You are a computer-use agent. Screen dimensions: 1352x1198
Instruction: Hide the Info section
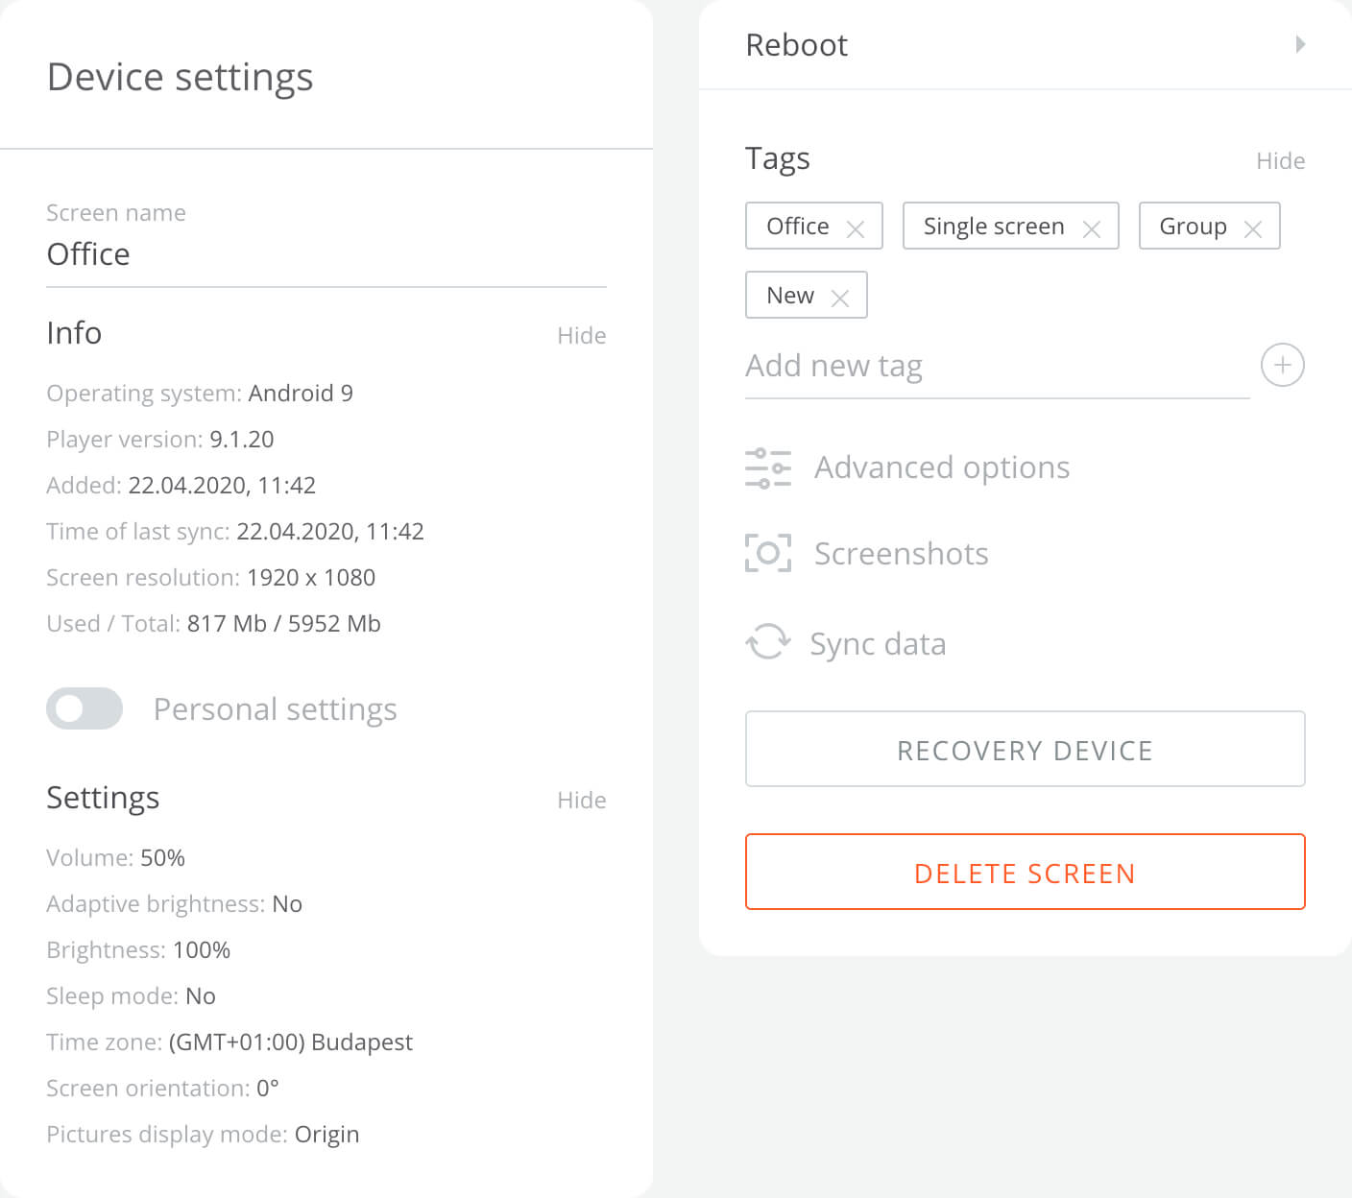point(581,335)
